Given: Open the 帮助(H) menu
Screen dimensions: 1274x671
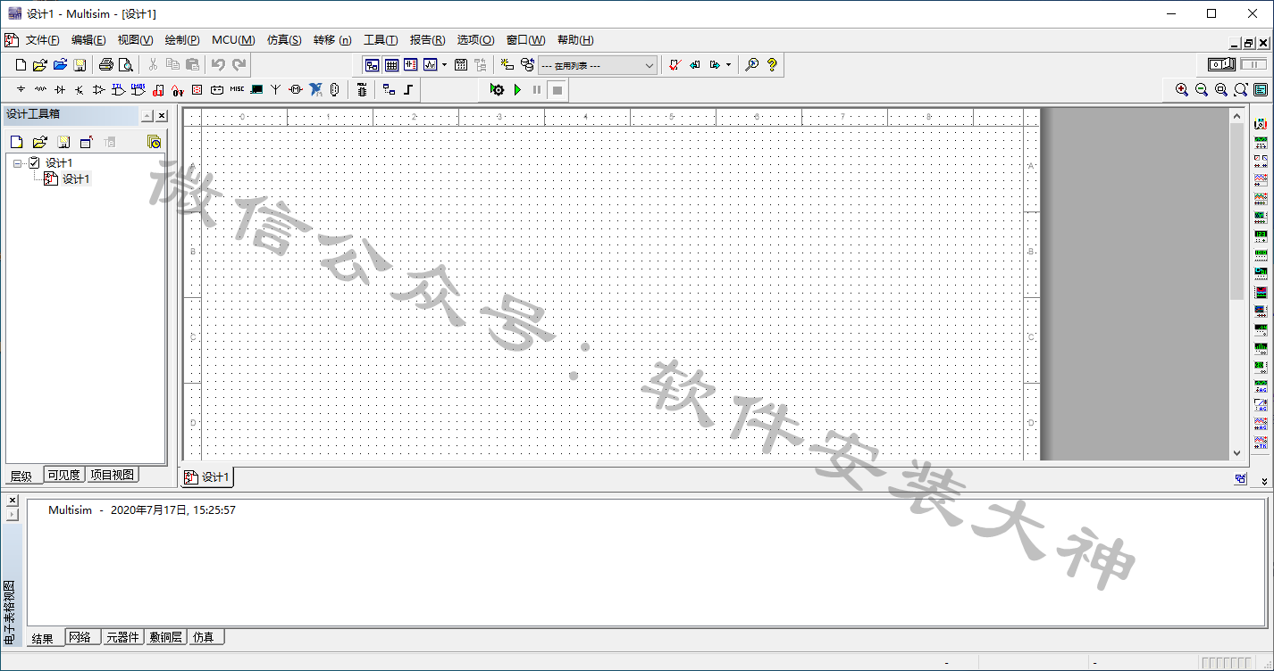Looking at the screenshot, I should (575, 40).
